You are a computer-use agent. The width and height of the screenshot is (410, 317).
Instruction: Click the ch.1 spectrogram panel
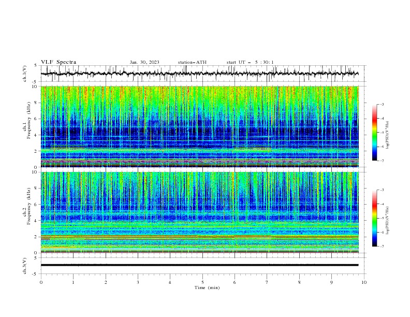[199, 126]
